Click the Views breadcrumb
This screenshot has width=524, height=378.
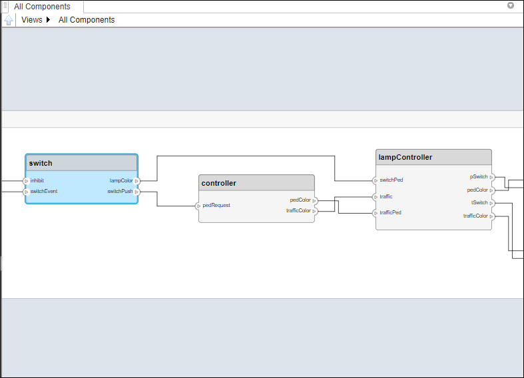(x=31, y=20)
